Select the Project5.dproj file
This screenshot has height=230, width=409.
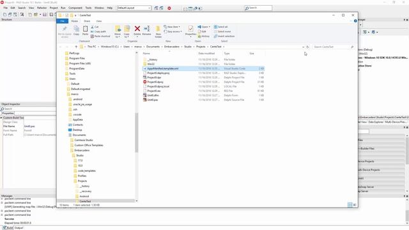point(203,82)
